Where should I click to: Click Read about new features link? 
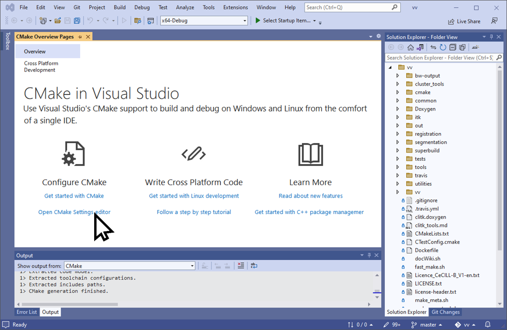click(x=311, y=196)
